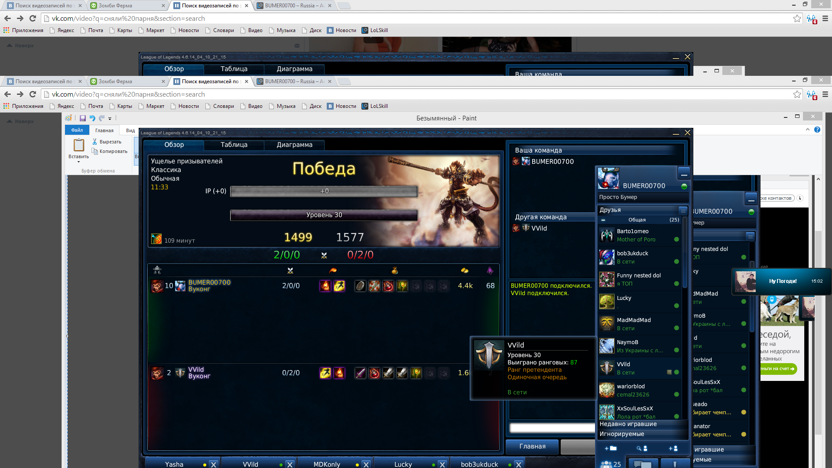Click the friends count icon showing 25
This screenshot has width=832, height=468.
[x=611, y=464]
